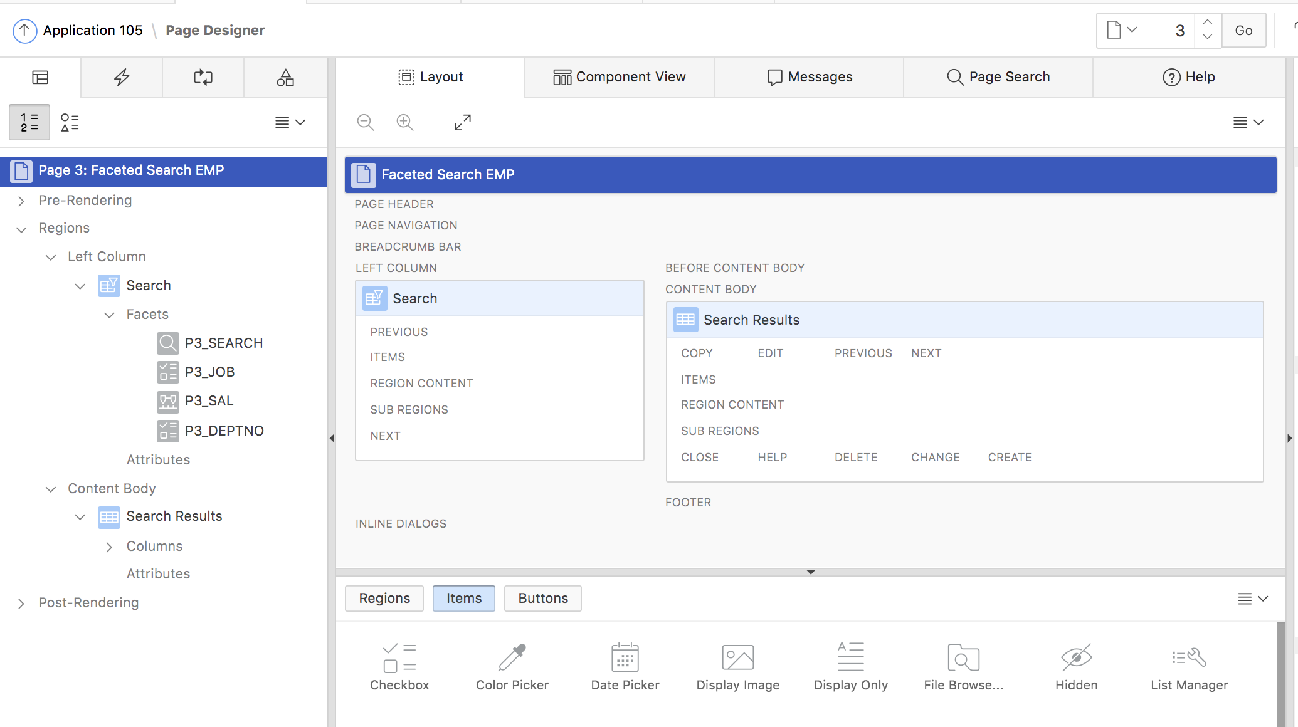Select the File Browse item from gallery
The height and width of the screenshot is (727, 1298).
(x=963, y=666)
